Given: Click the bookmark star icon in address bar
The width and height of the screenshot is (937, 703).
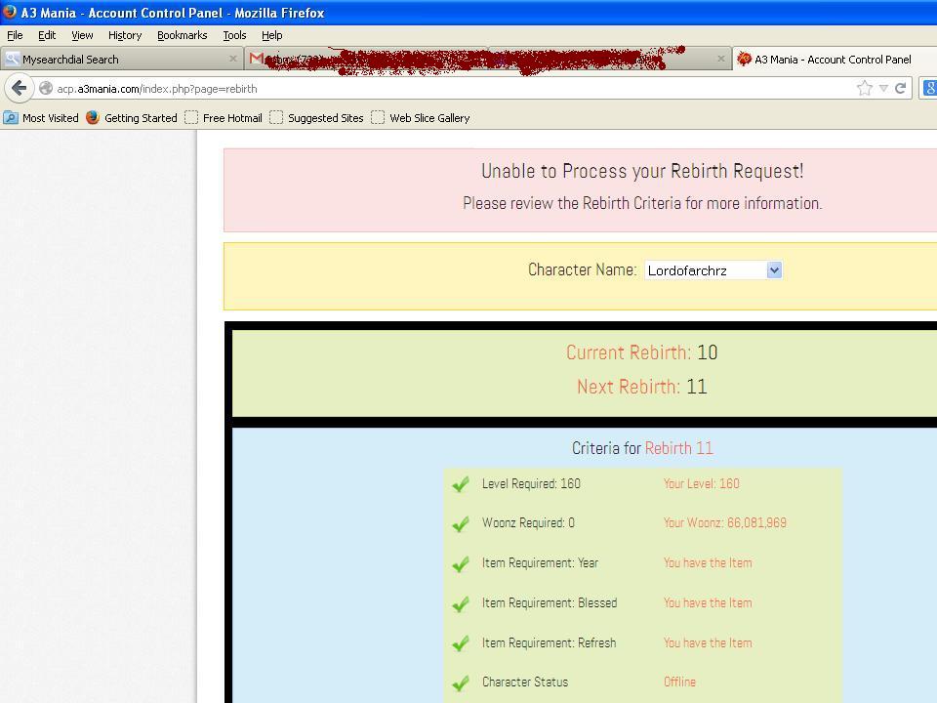Looking at the screenshot, I should point(865,88).
